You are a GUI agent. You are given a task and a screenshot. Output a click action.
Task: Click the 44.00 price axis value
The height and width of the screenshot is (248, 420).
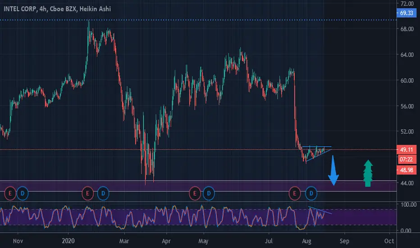coord(407,183)
